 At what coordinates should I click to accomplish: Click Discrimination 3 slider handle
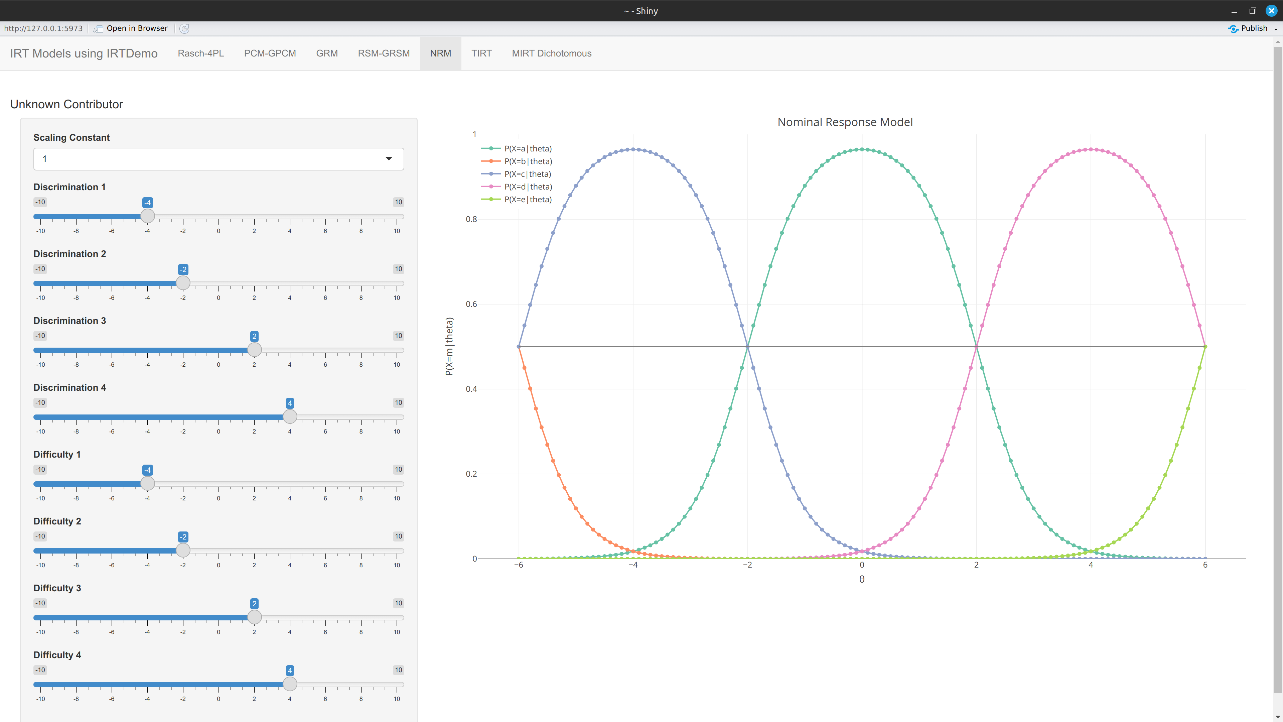tap(255, 349)
